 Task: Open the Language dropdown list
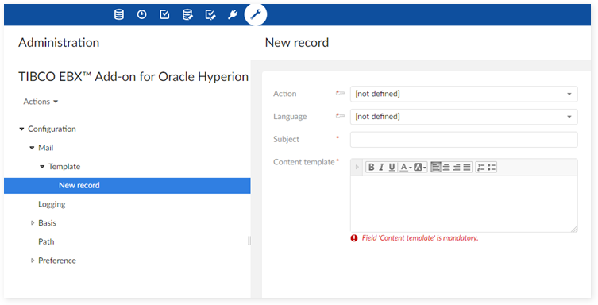[464, 117]
